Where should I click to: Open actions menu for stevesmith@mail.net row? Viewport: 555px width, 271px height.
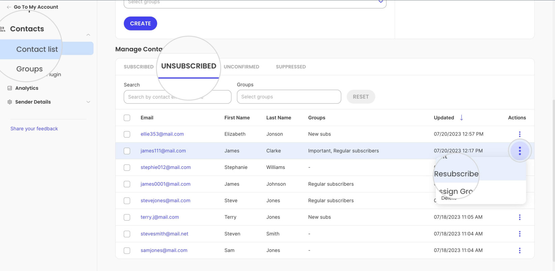[520, 234]
